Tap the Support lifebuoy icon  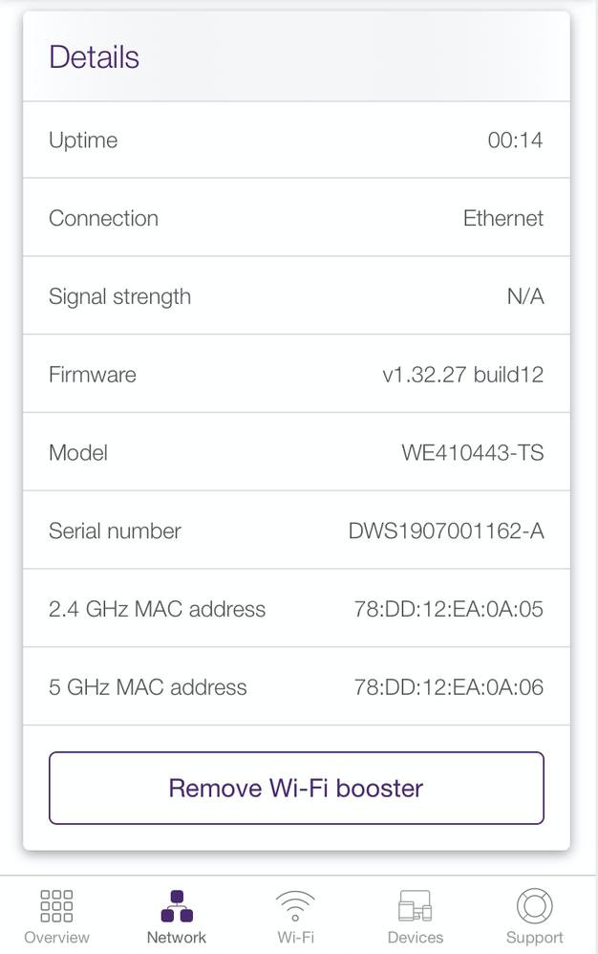[534, 904]
